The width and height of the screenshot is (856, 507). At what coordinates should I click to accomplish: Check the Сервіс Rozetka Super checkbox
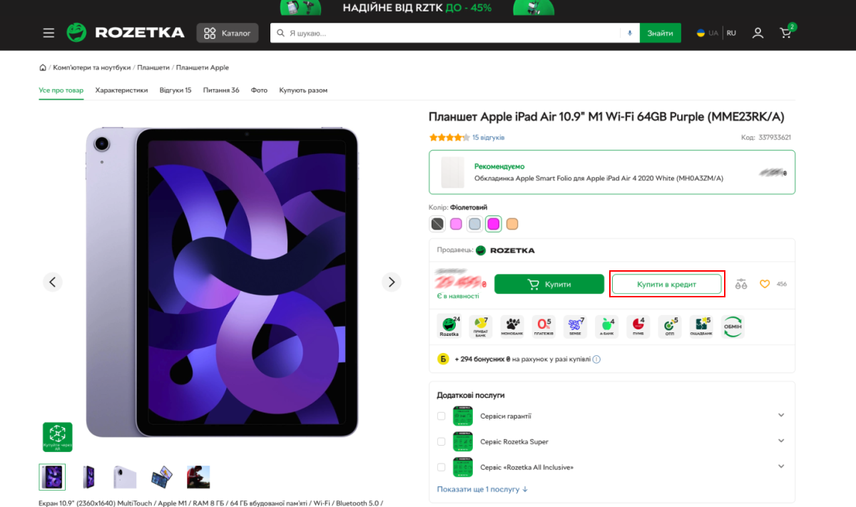[x=442, y=441]
